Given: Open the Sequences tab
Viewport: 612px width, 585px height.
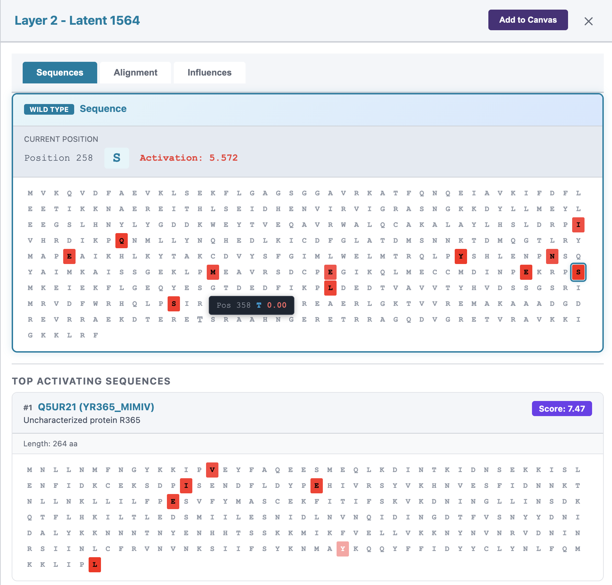Looking at the screenshot, I should point(59,72).
